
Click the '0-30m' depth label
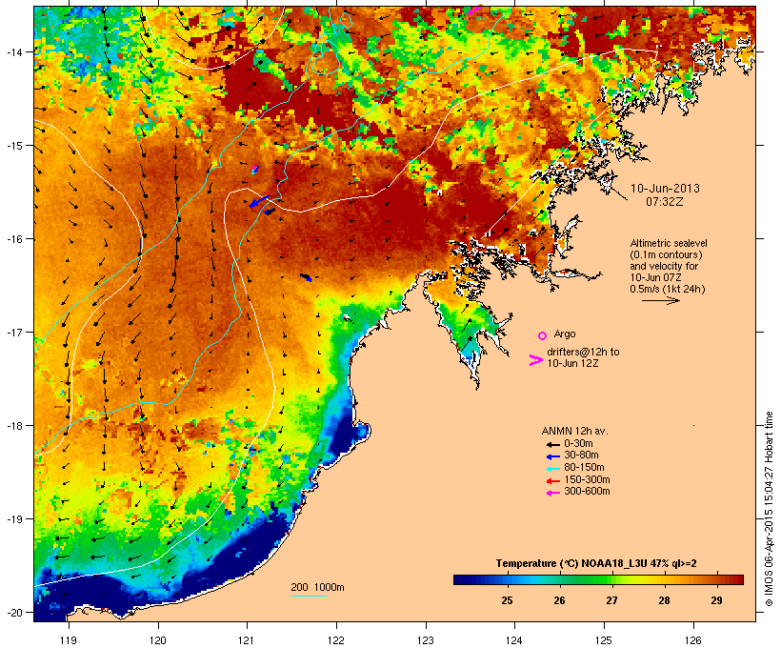578,444
